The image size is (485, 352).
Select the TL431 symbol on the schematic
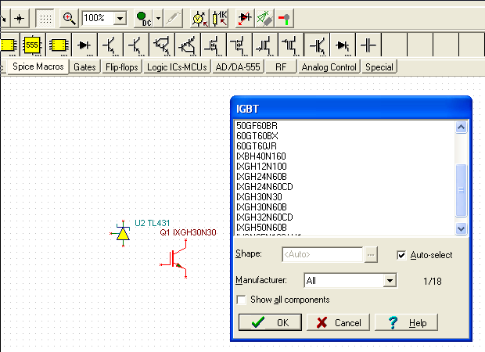[123, 234]
